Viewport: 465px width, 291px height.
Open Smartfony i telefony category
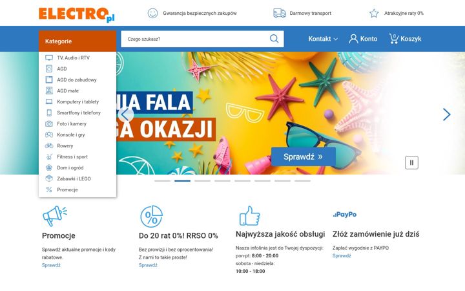pos(77,113)
